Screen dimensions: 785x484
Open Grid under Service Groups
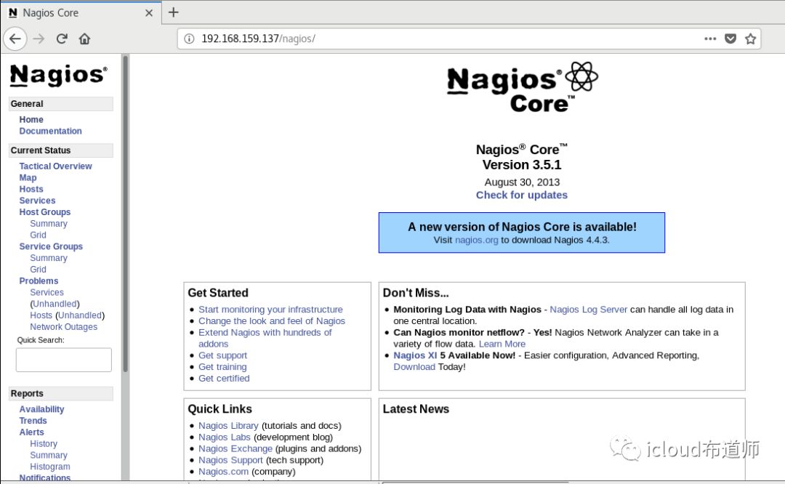38,270
